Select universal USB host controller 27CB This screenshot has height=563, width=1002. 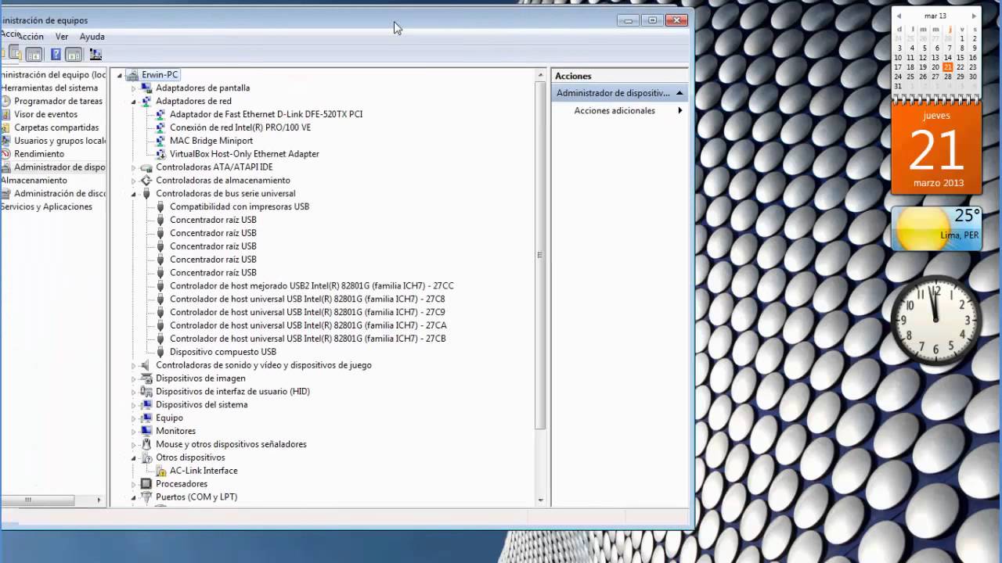pyautogui.click(x=308, y=339)
